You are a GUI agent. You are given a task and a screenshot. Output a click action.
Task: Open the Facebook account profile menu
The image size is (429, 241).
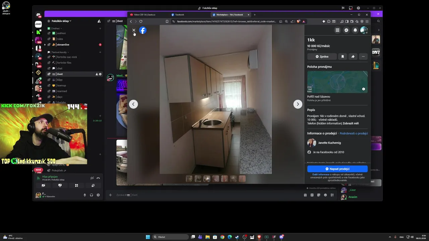pos(364,30)
